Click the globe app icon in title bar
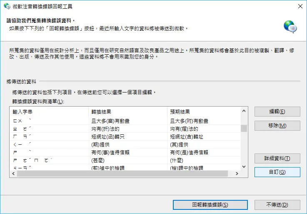Image resolution: width=307 pixels, height=214 pixels. coord(7,6)
